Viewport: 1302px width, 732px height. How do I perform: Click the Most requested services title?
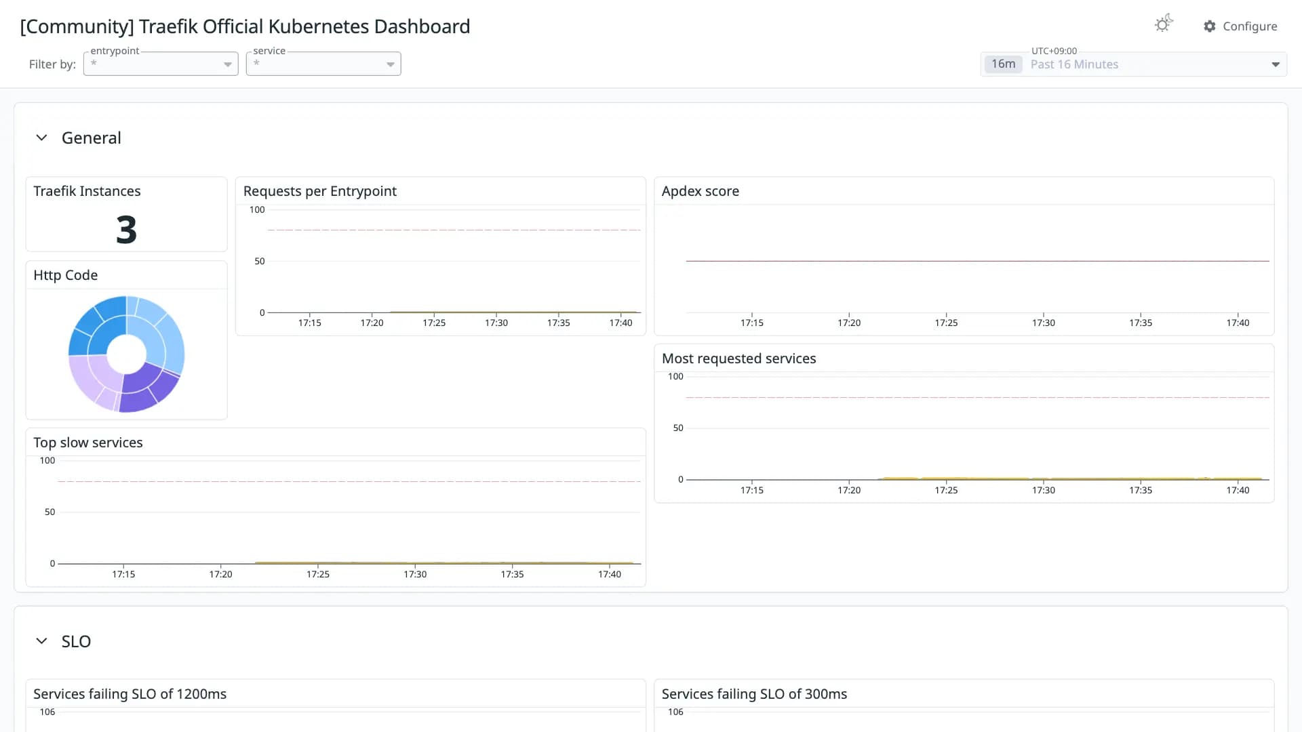tap(738, 359)
